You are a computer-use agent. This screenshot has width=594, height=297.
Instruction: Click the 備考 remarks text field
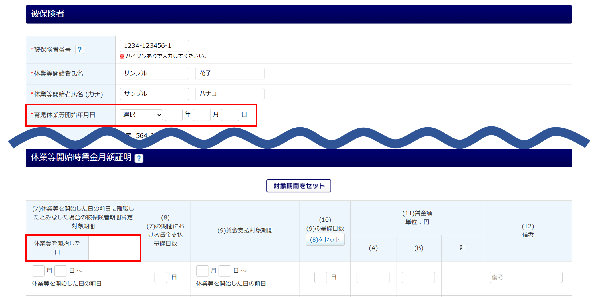(x=526, y=277)
